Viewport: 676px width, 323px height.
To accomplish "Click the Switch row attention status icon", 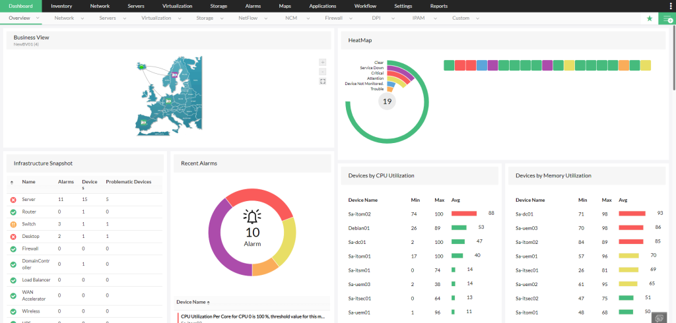I will tap(13, 224).
